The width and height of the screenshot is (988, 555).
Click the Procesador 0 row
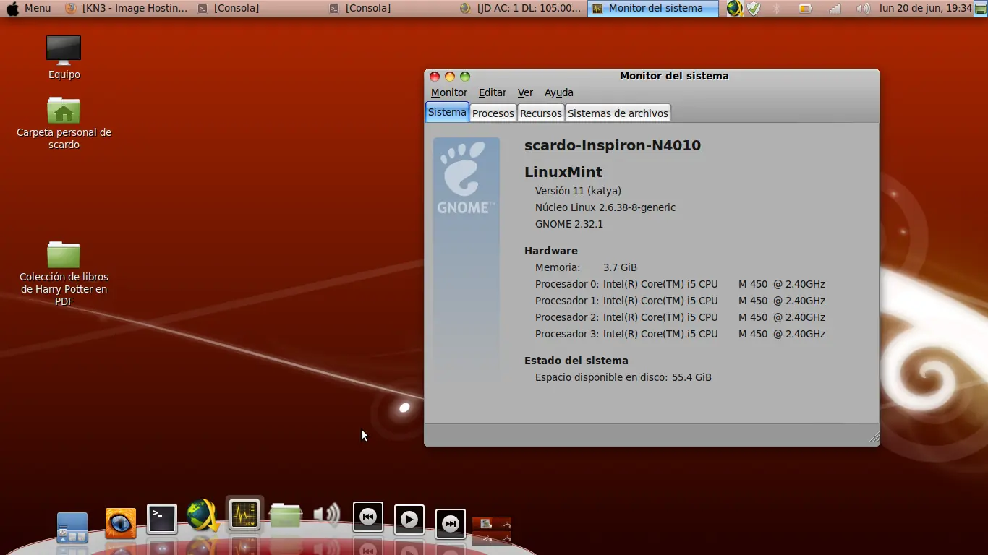tap(680, 284)
